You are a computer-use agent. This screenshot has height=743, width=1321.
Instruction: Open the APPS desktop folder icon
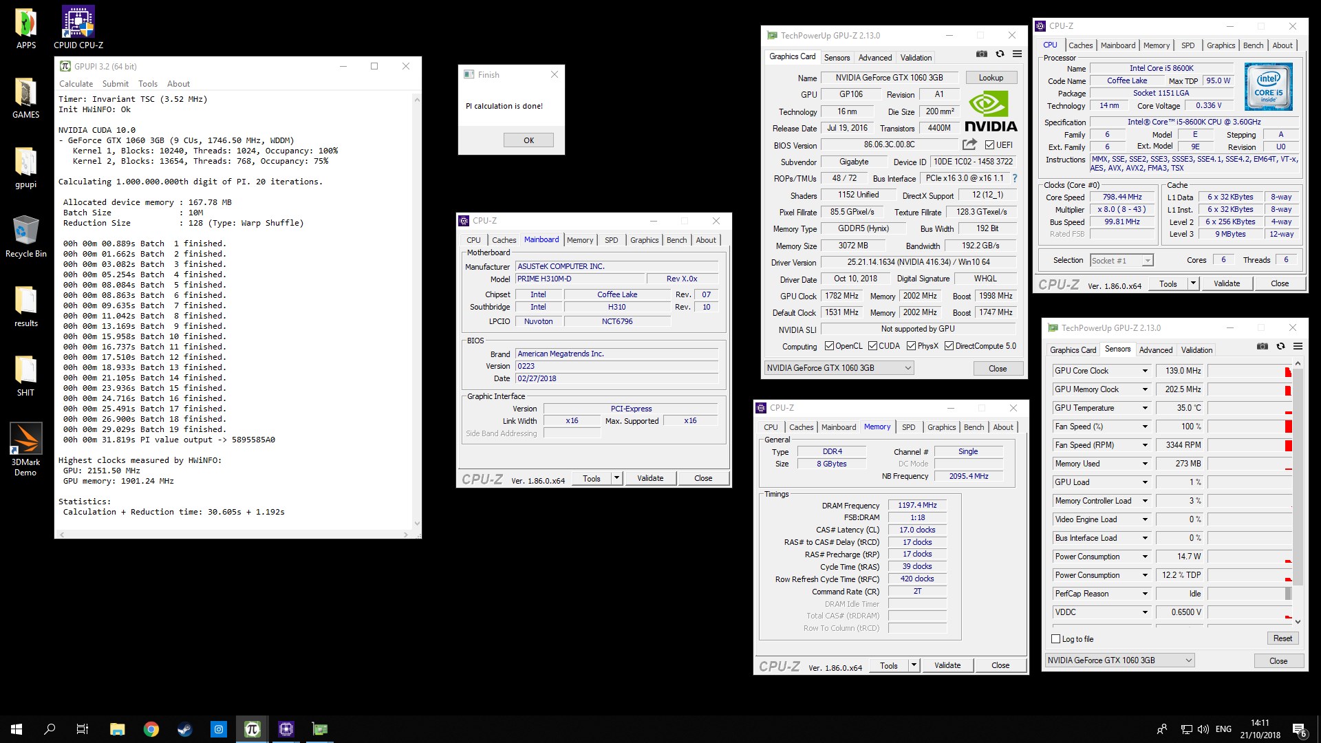tap(25, 28)
